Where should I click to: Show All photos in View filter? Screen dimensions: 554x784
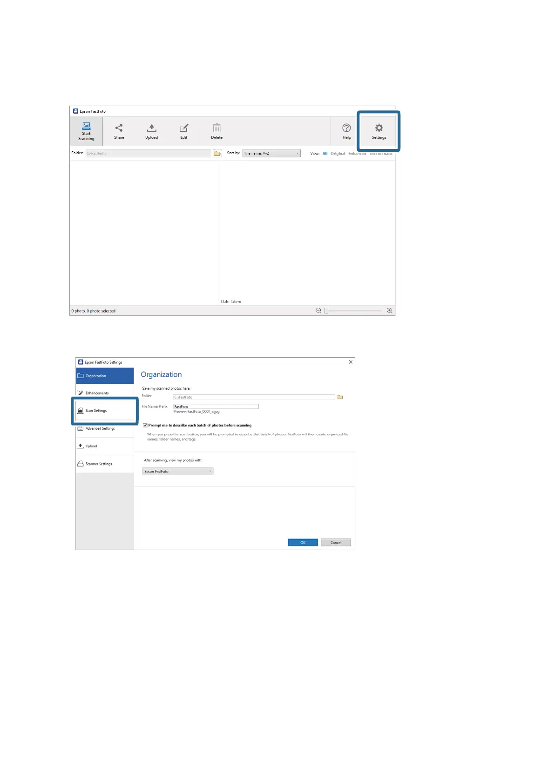point(325,153)
